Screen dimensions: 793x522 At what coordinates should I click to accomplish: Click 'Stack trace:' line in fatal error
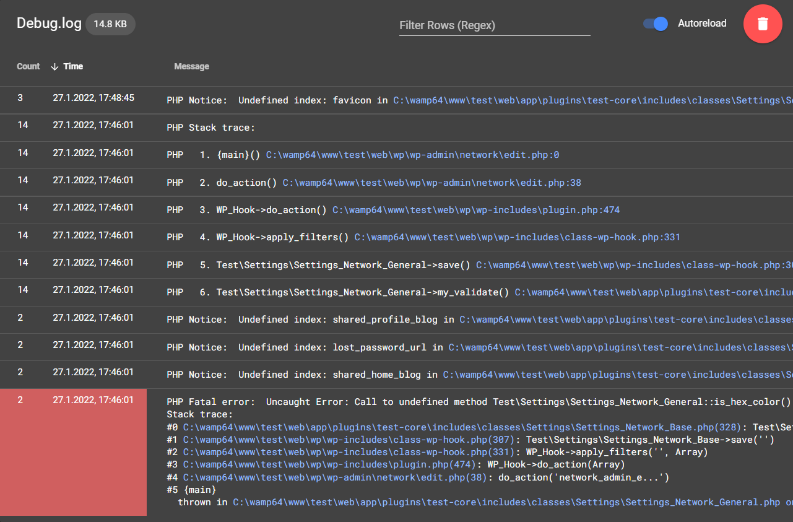199,414
